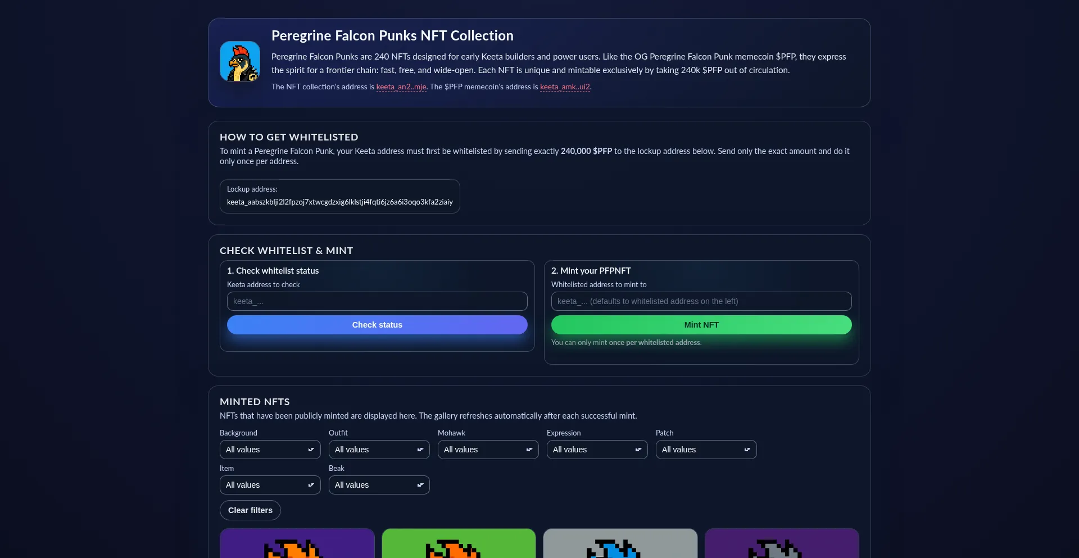
Task: Open the Background filter dropdown
Action: click(270, 450)
